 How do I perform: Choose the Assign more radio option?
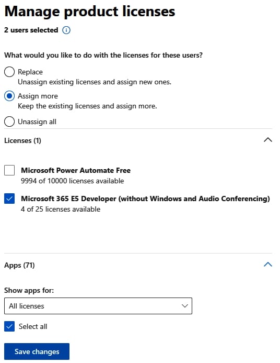9,96
